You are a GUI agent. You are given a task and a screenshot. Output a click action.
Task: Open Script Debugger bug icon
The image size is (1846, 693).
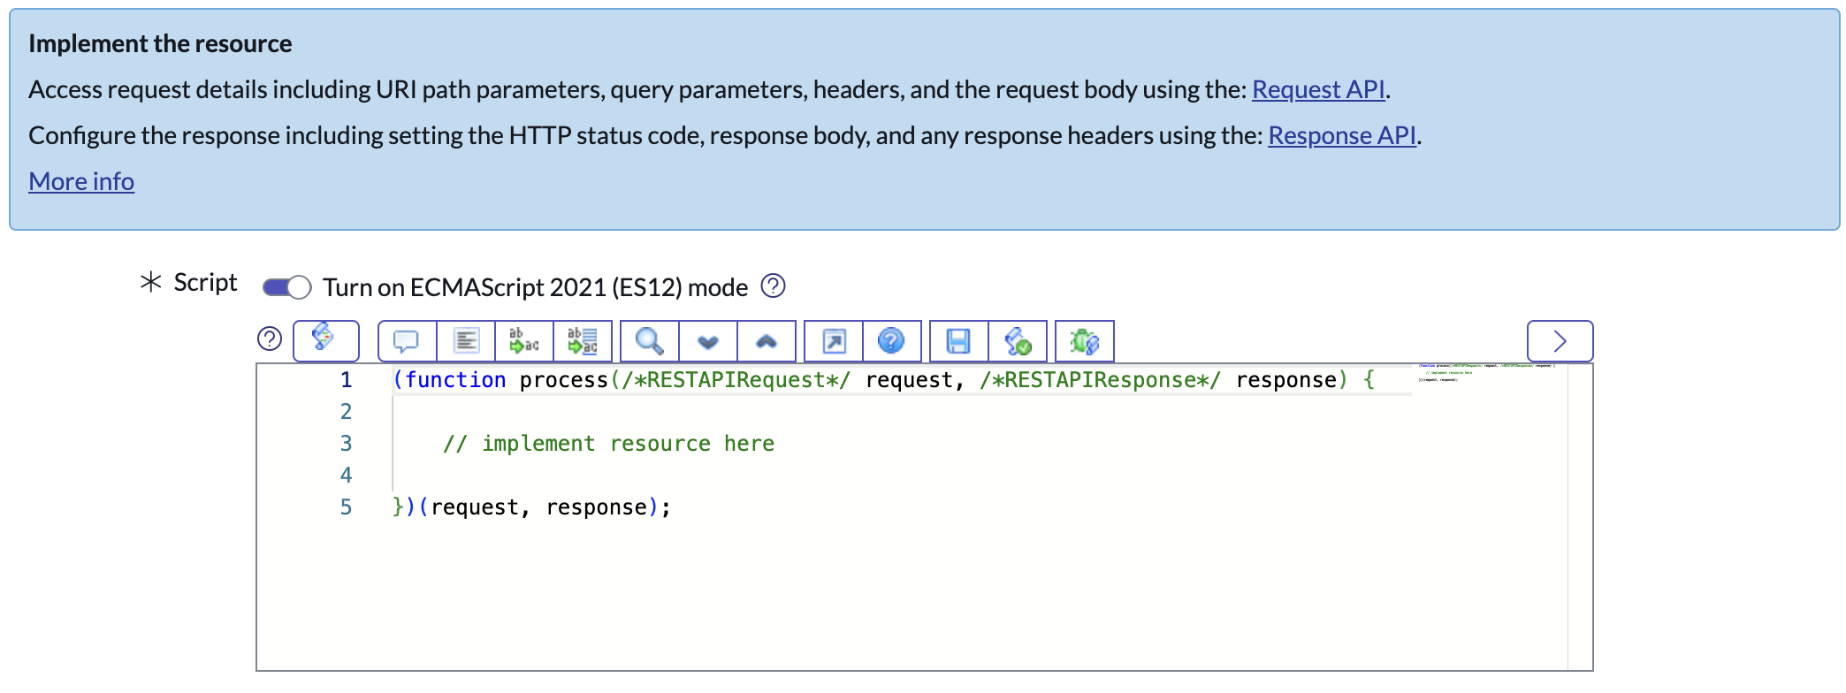tap(1085, 341)
